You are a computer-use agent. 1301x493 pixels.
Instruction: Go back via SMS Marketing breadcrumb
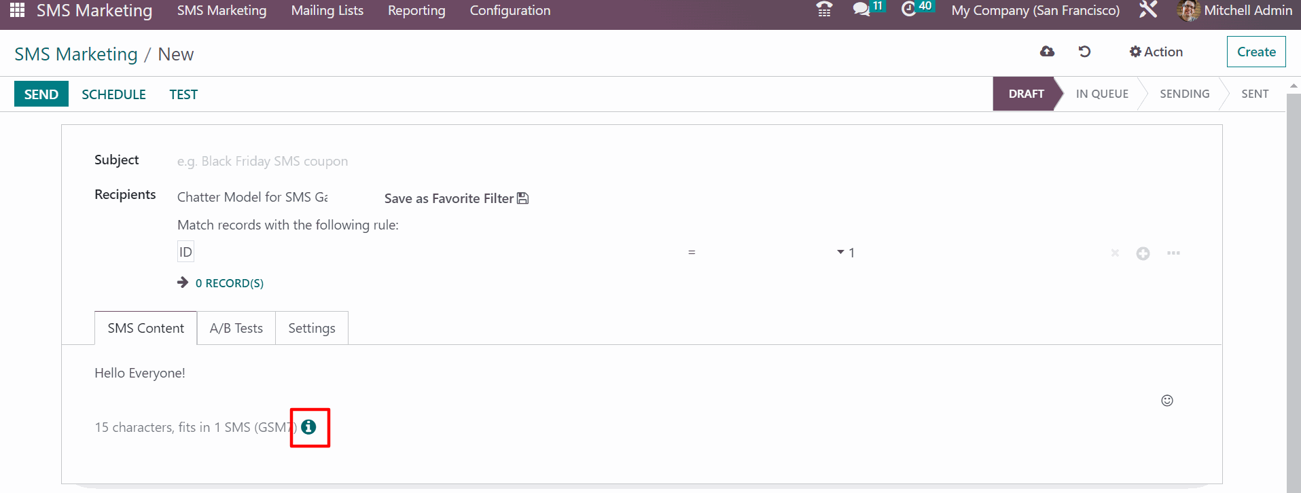(76, 54)
